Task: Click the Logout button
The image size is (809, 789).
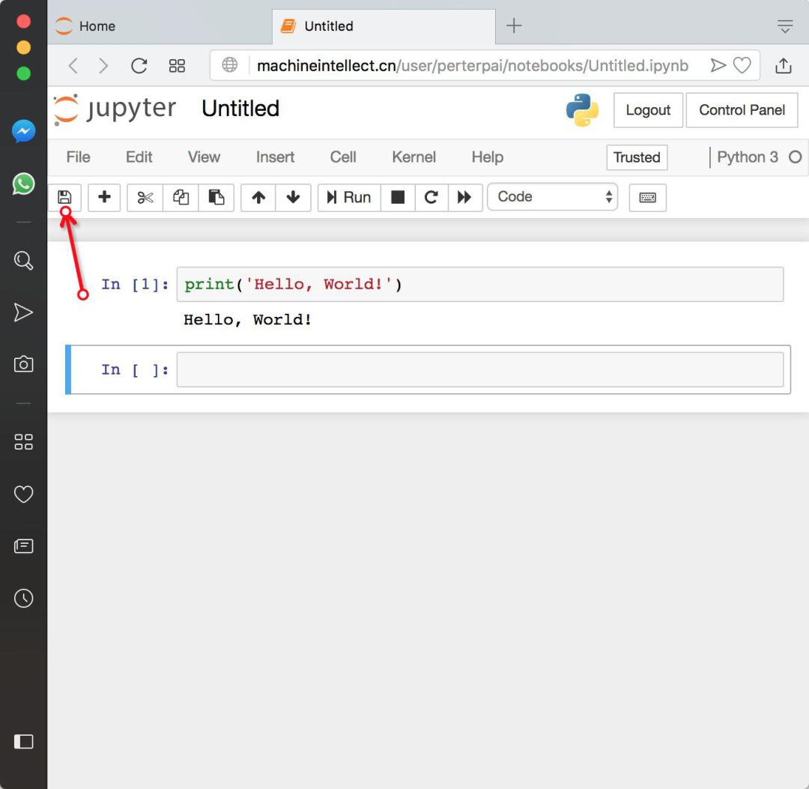Action: click(648, 110)
